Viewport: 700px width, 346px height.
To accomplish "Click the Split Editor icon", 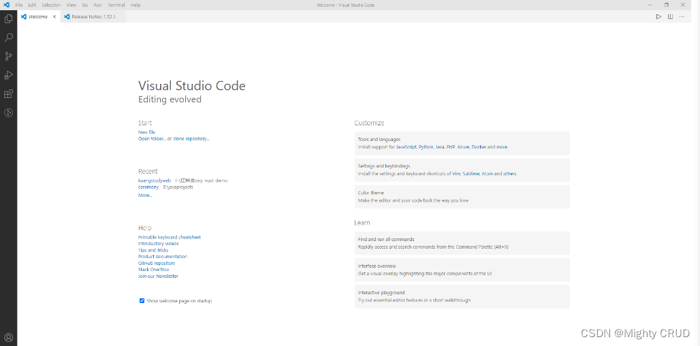I will pyautogui.click(x=670, y=16).
